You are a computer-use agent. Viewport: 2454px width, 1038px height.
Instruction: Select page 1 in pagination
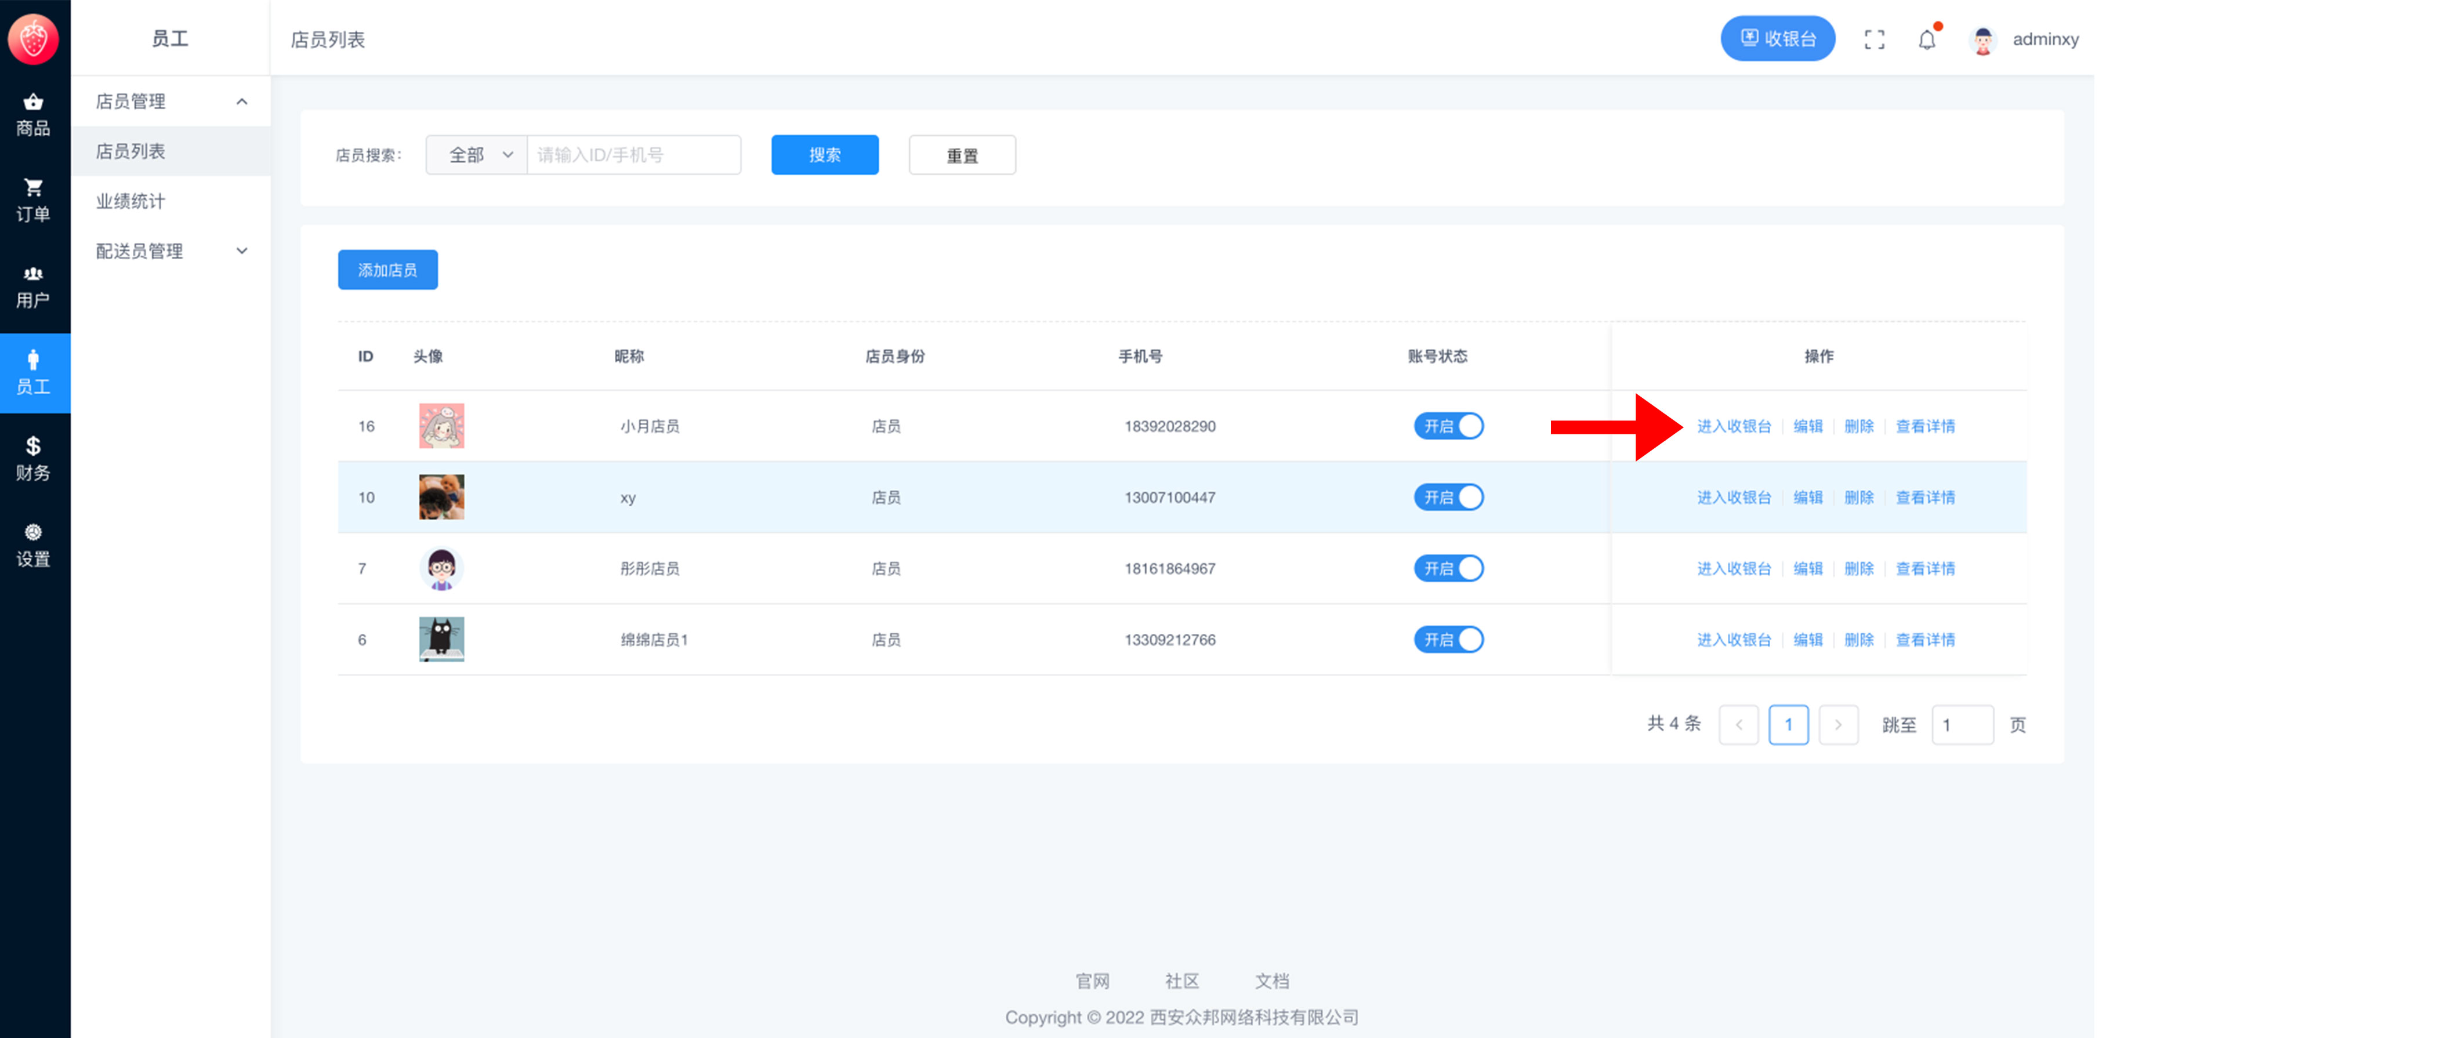pyautogui.click(x=1788, y=725)
